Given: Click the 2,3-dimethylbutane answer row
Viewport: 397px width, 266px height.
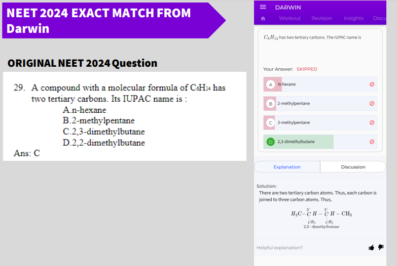Looking at the screenshot, I should click(320, 142).
